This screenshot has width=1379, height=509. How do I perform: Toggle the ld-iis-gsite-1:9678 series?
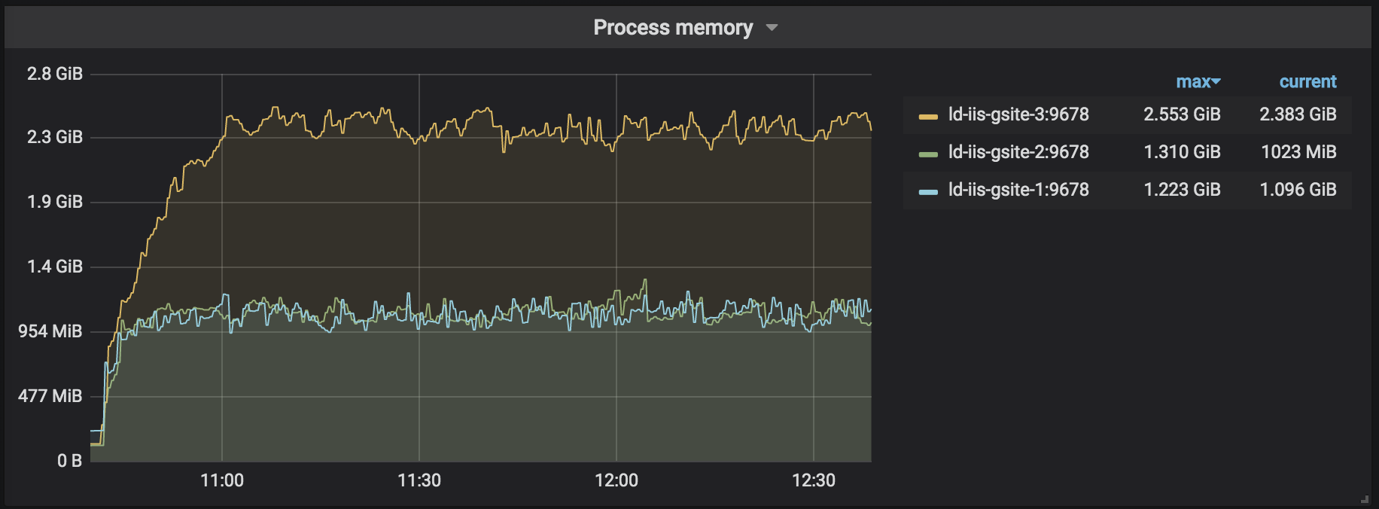[1018, 190]
